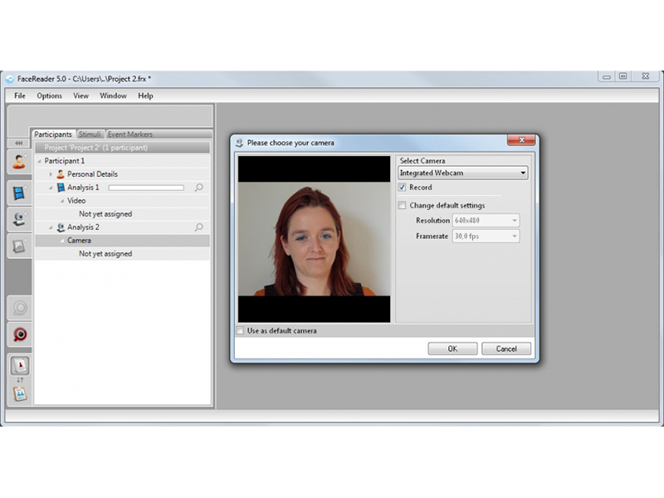This screenshot has width=664, height=498.
Task: Tick Use as default camera checkbox
Action: [241, 331]
